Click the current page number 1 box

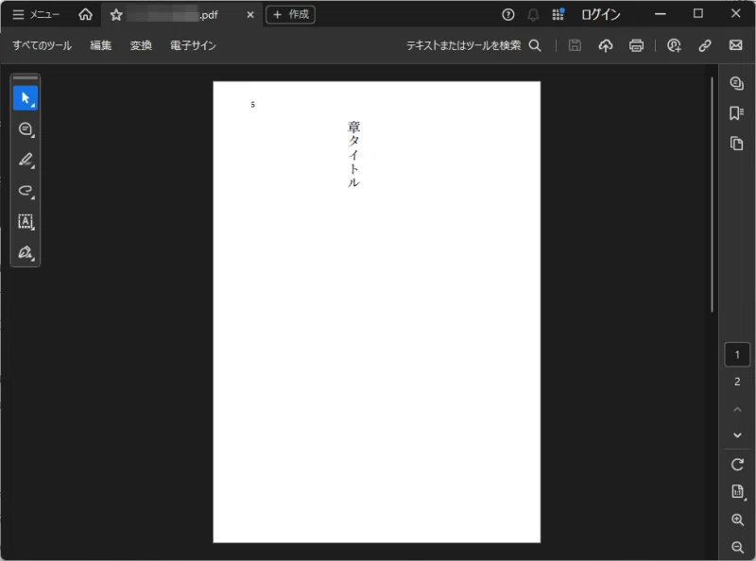[x=737, y=355]
